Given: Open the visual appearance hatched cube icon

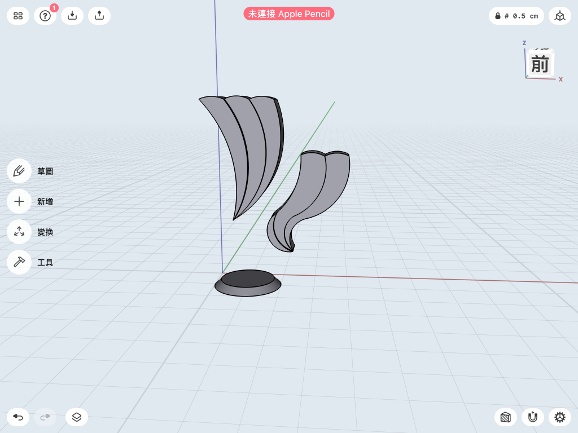Looking at the screenshot, I should pyautogui.click(x=505, y=417).
